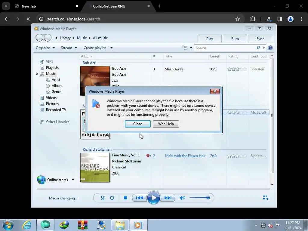
Task: Select Artist under Music
Action: (x=56, y=80)
